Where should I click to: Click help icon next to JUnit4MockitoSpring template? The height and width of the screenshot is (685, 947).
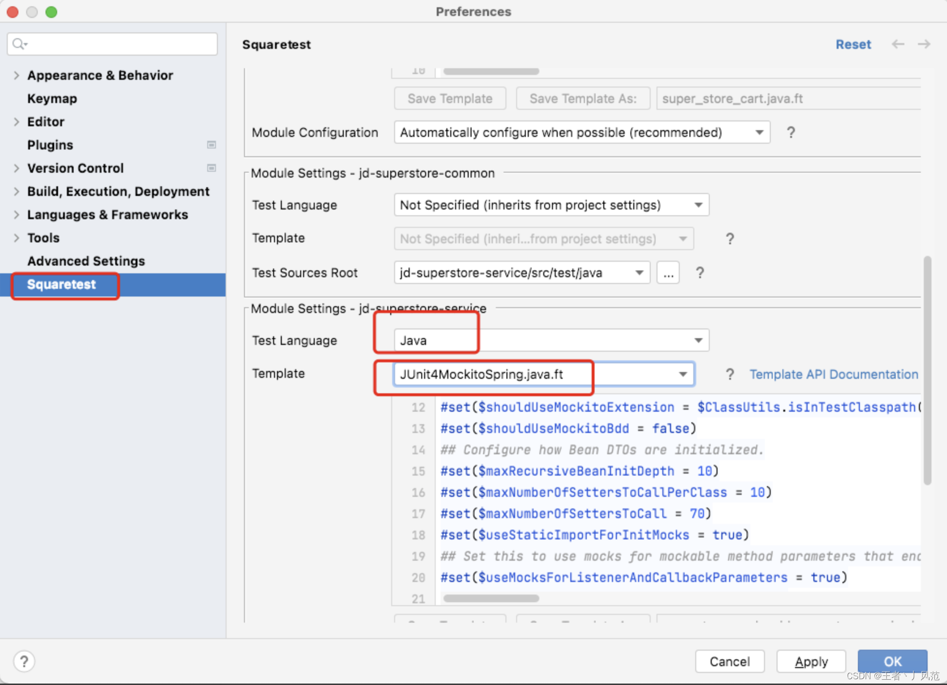(730, 374)
